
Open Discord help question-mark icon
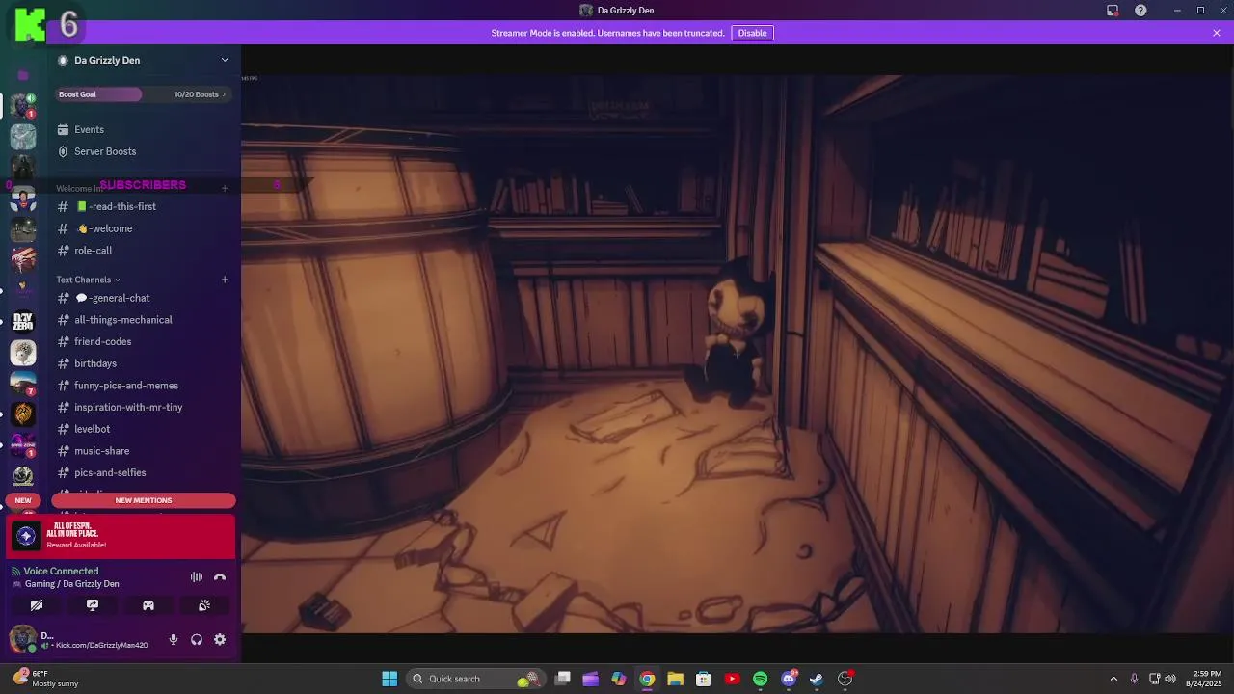(1140, 11)
